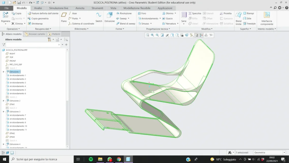289x163 pixels.
Task: Click the Nervatura button
Action: coord(169,24)
